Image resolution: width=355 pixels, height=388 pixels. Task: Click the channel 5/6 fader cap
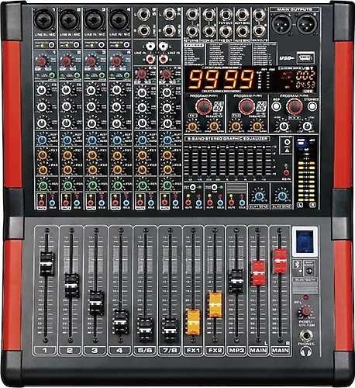[145, 329]
